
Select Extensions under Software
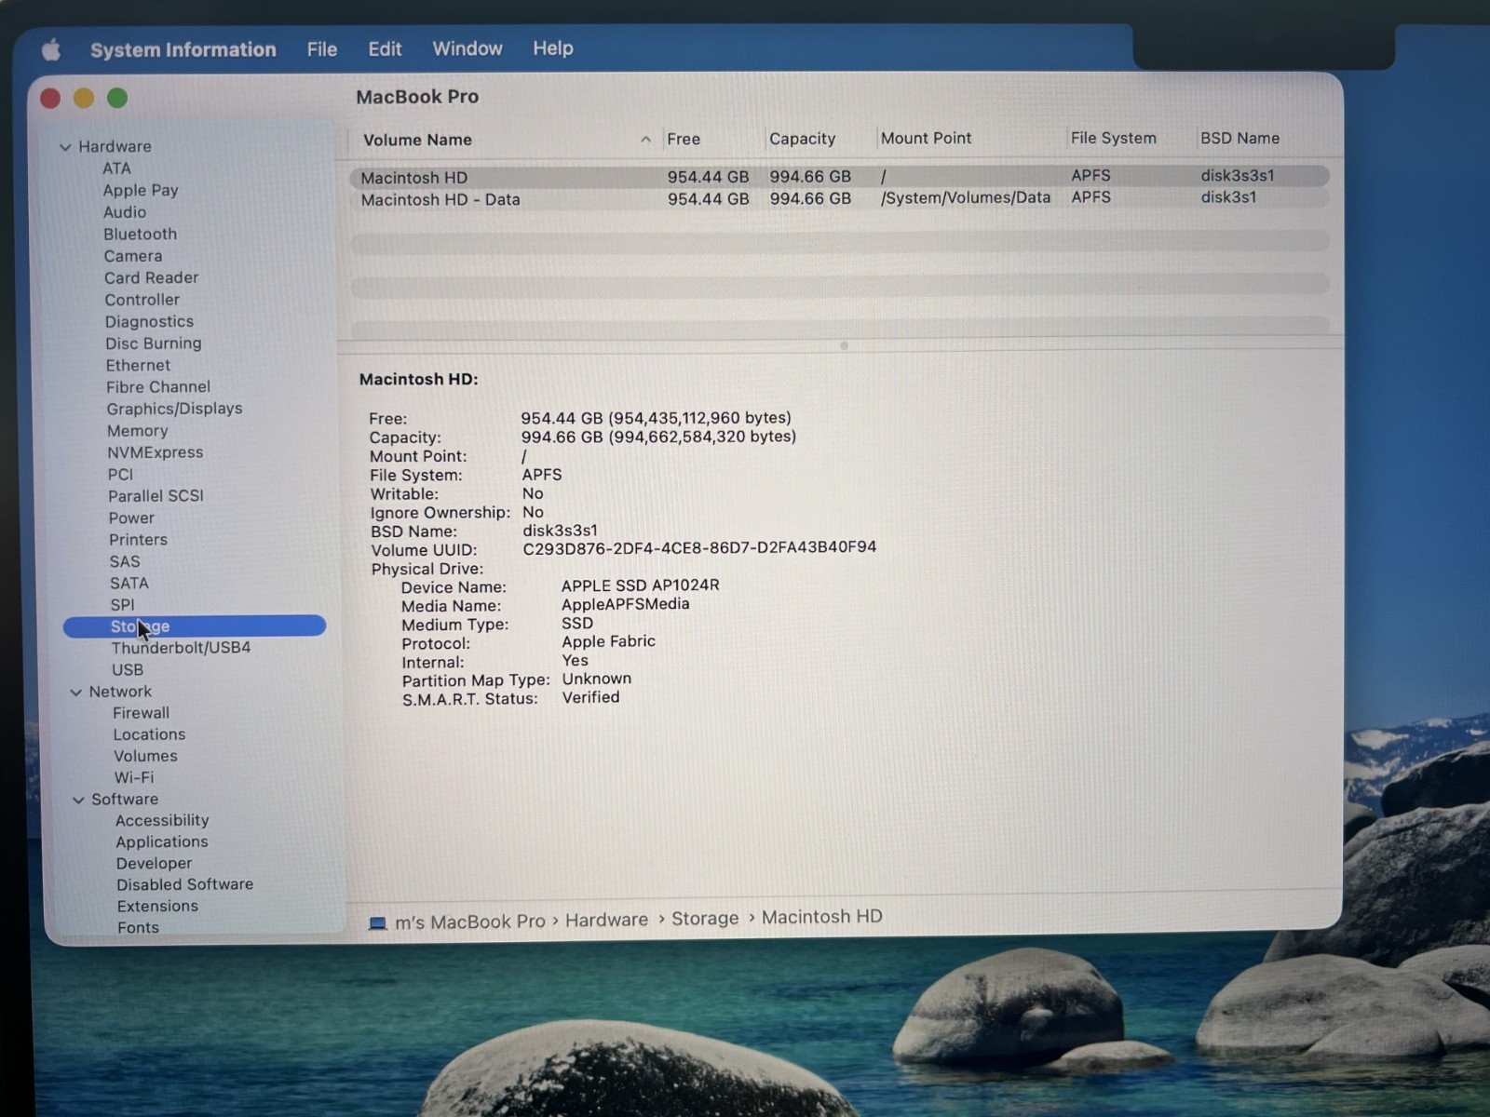[157, 907]
